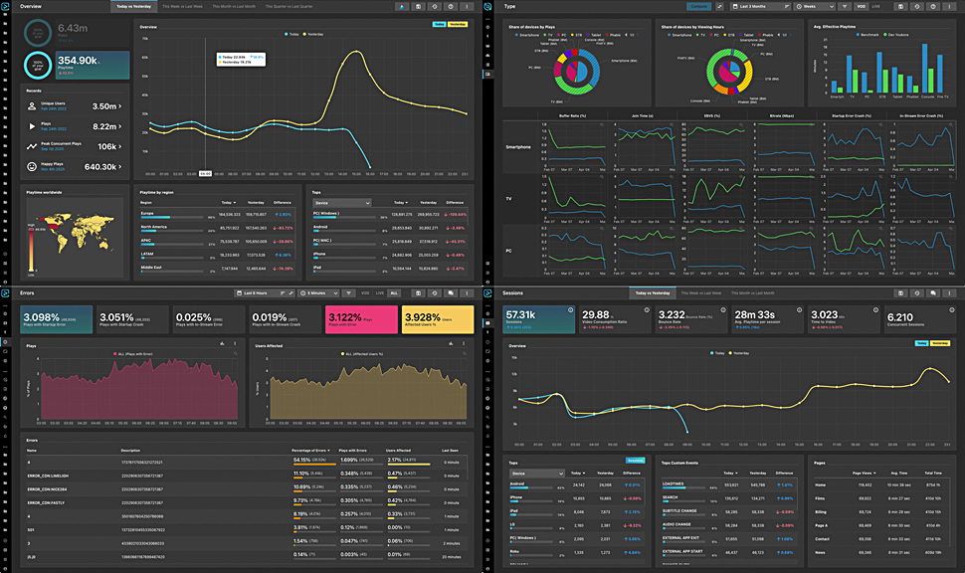The height and width of the screenshot is (573, 965).
Task: Click the history icon in Errors panel toolbar
Action: coord(435,292)
